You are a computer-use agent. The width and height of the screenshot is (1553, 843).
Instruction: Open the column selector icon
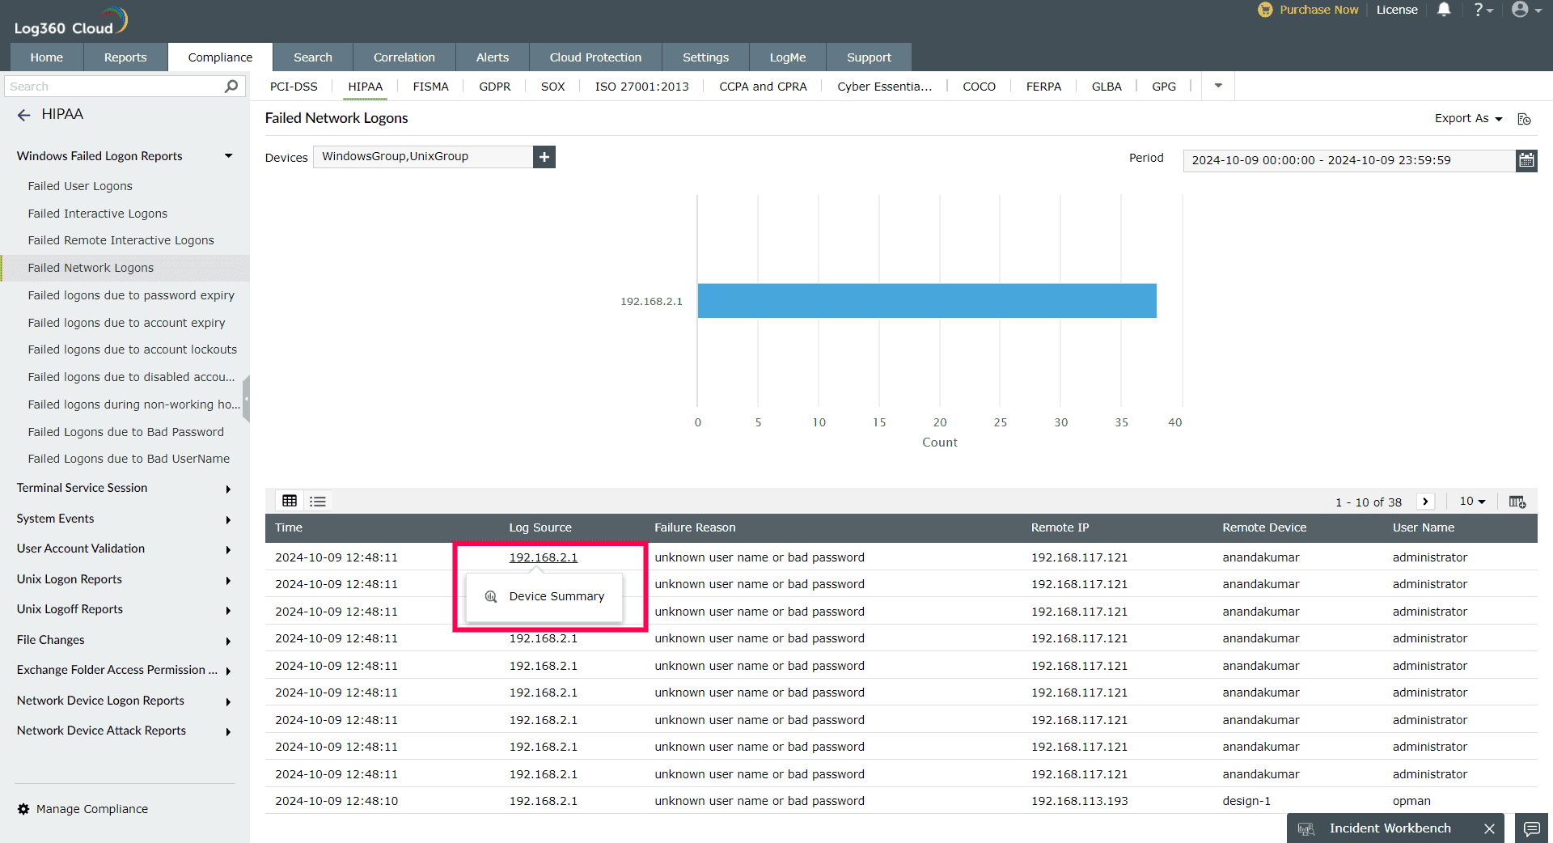1517,502
